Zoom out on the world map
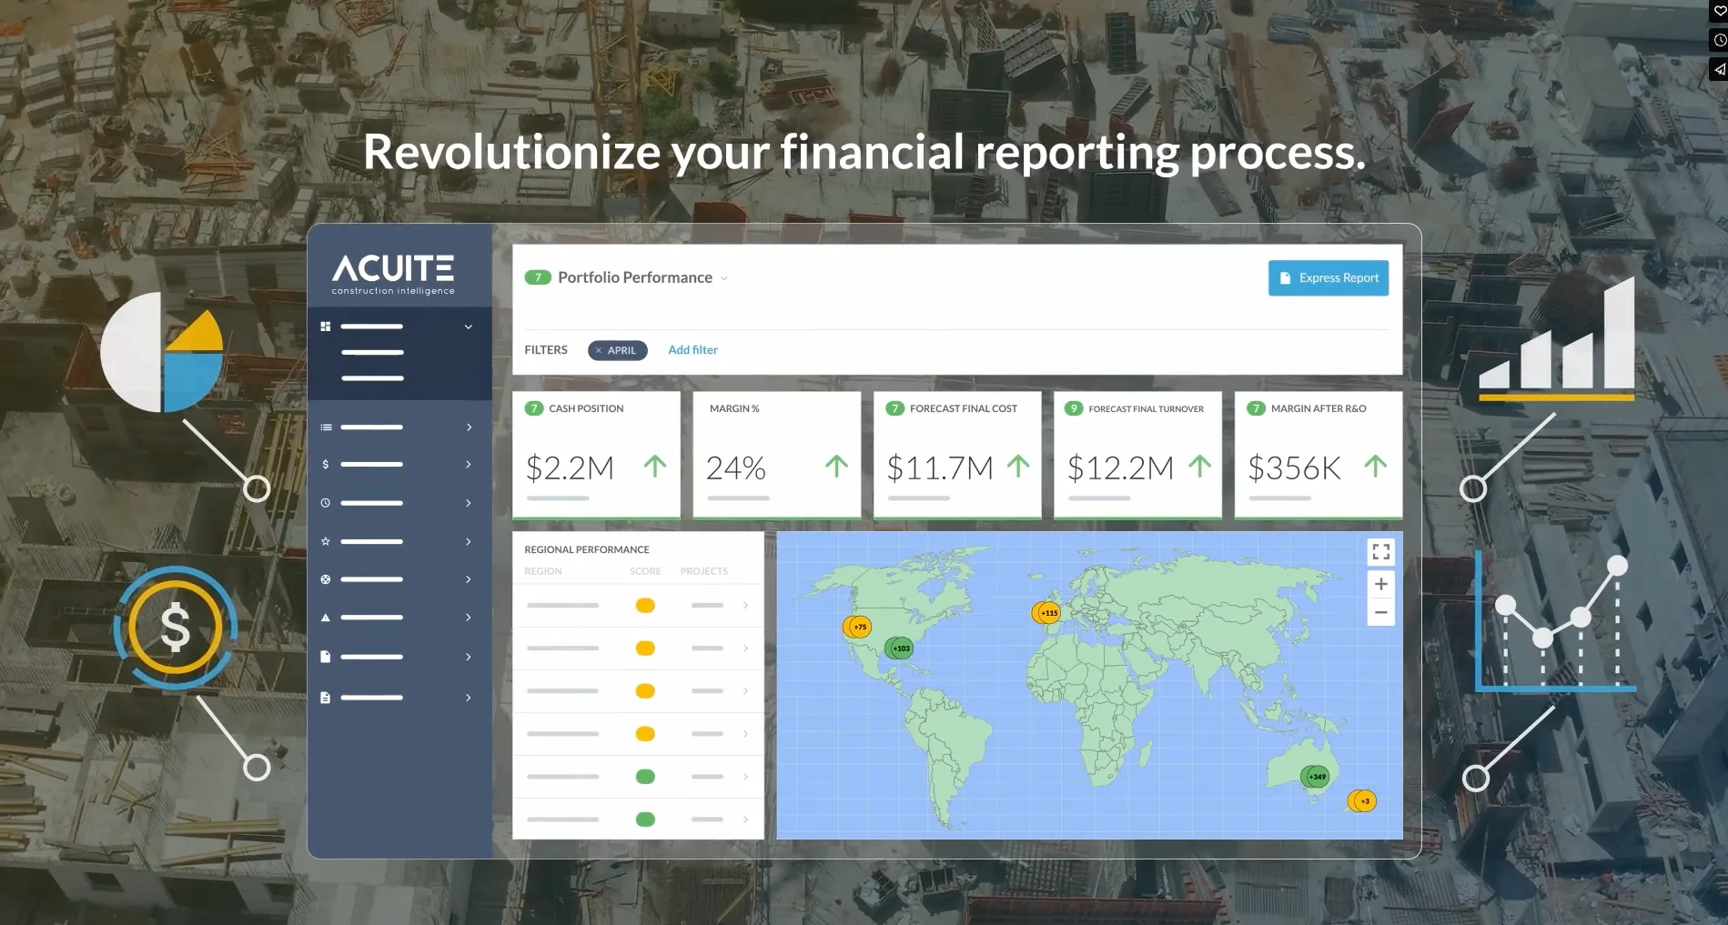The height and width of the screenshot is (925, 1728). pos(1380,613)
